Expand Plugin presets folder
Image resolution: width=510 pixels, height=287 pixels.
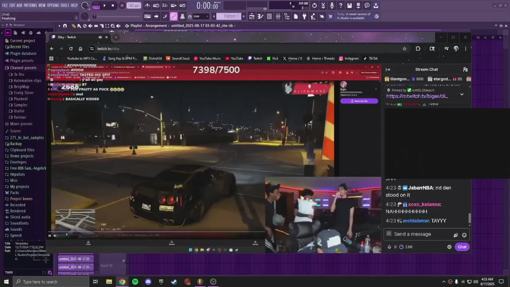22,61
